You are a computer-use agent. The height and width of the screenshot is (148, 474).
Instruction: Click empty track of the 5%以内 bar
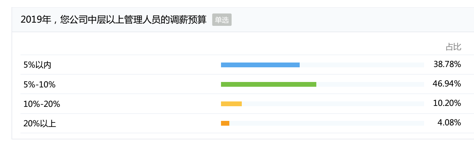click(x=362, y=65)
